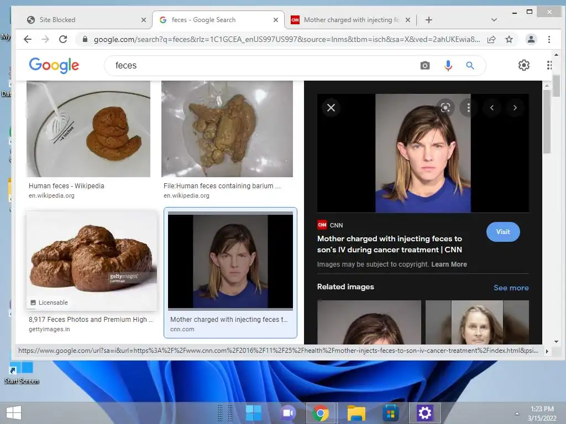The height and width of the screenshot is (424, 566).
Task: Open the Learn More copyright link
Action: click(x=449, y=264)
